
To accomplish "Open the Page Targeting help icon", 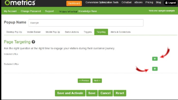I will coord(33,42).
